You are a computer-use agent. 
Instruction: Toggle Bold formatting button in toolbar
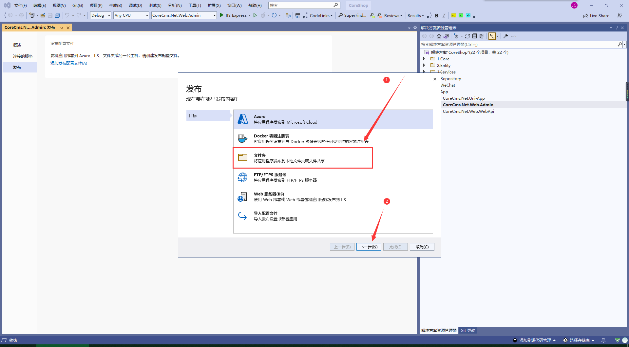437,15
